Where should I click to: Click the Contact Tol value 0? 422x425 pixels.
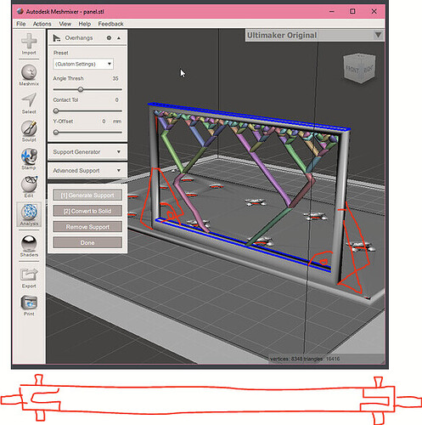(x=117, y=100)
